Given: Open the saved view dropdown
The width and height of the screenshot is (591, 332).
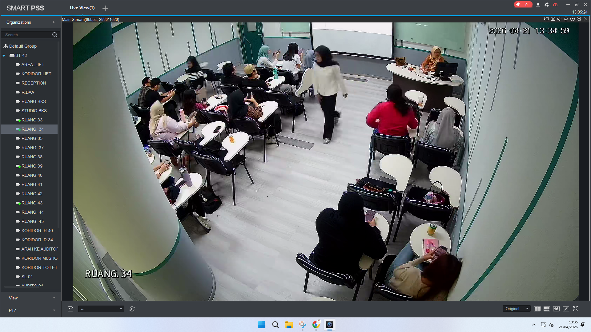Looking at the screenshot, I should (101, 309).
